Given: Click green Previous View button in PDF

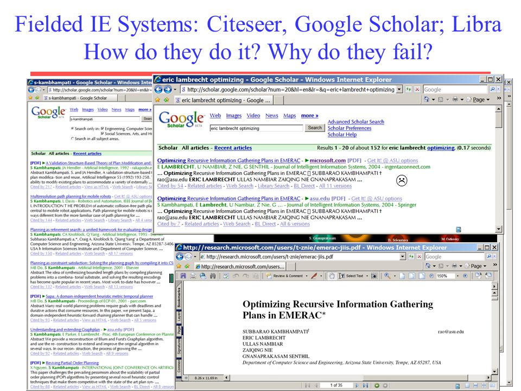Looking at the screenshot, I should click(377, 386).
